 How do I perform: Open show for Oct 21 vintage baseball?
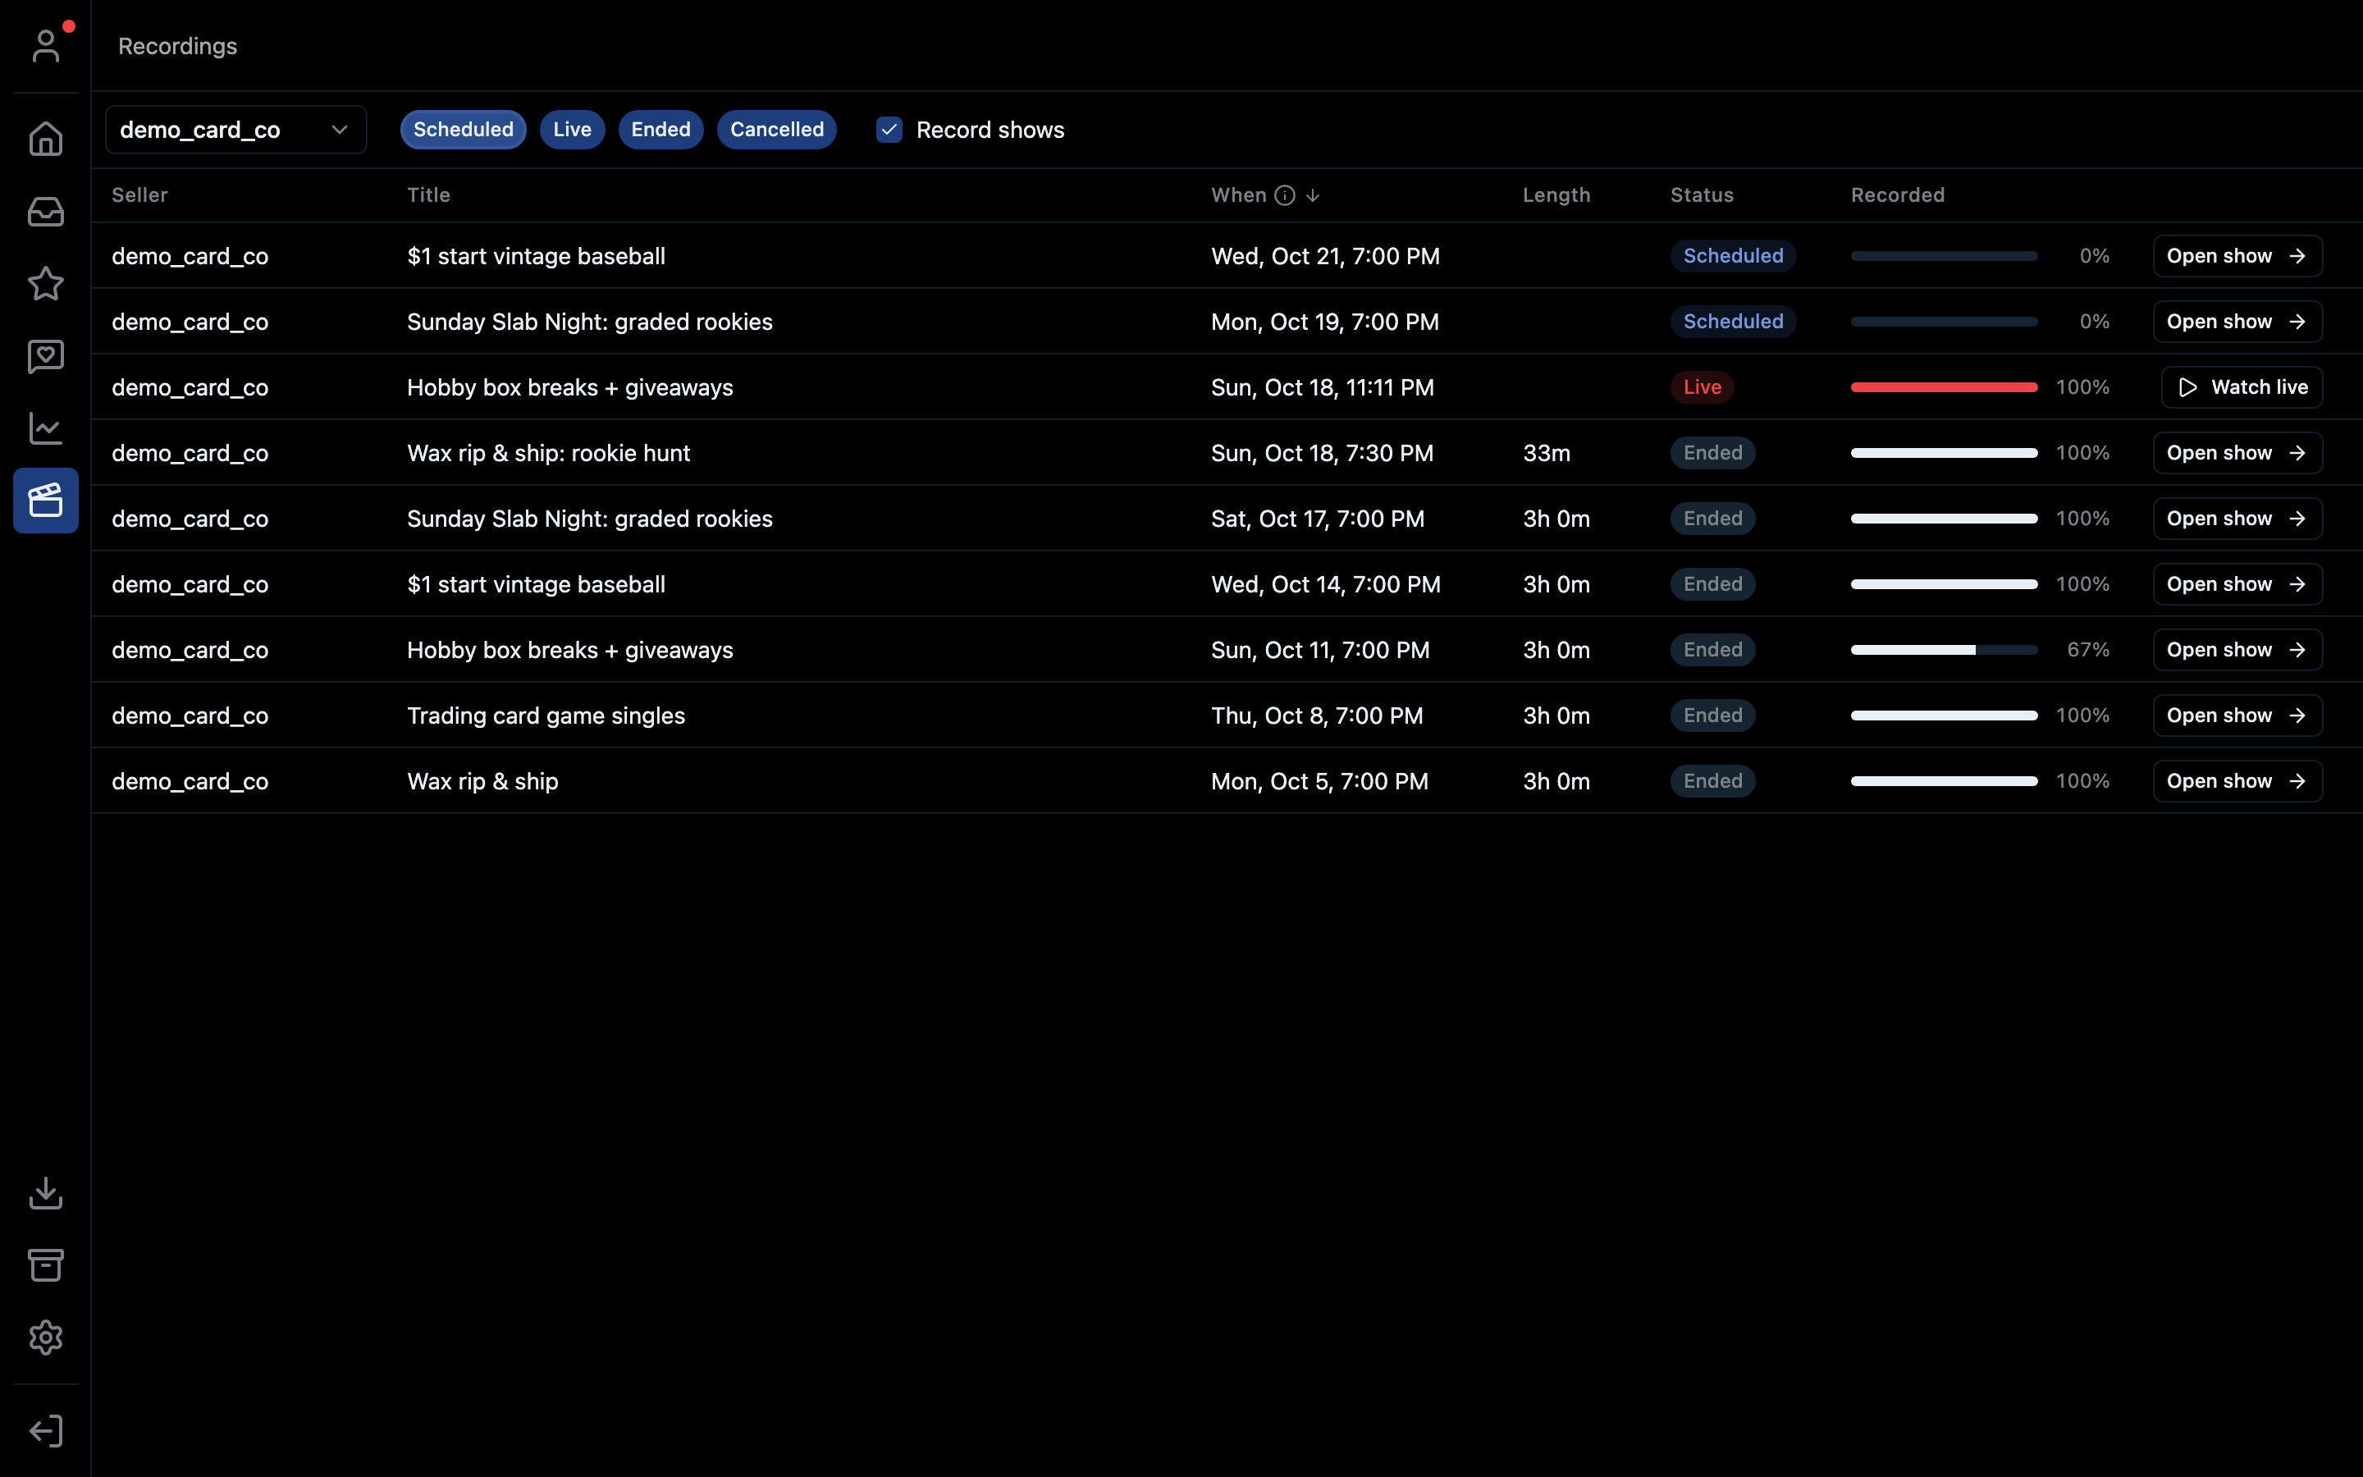2237,256
